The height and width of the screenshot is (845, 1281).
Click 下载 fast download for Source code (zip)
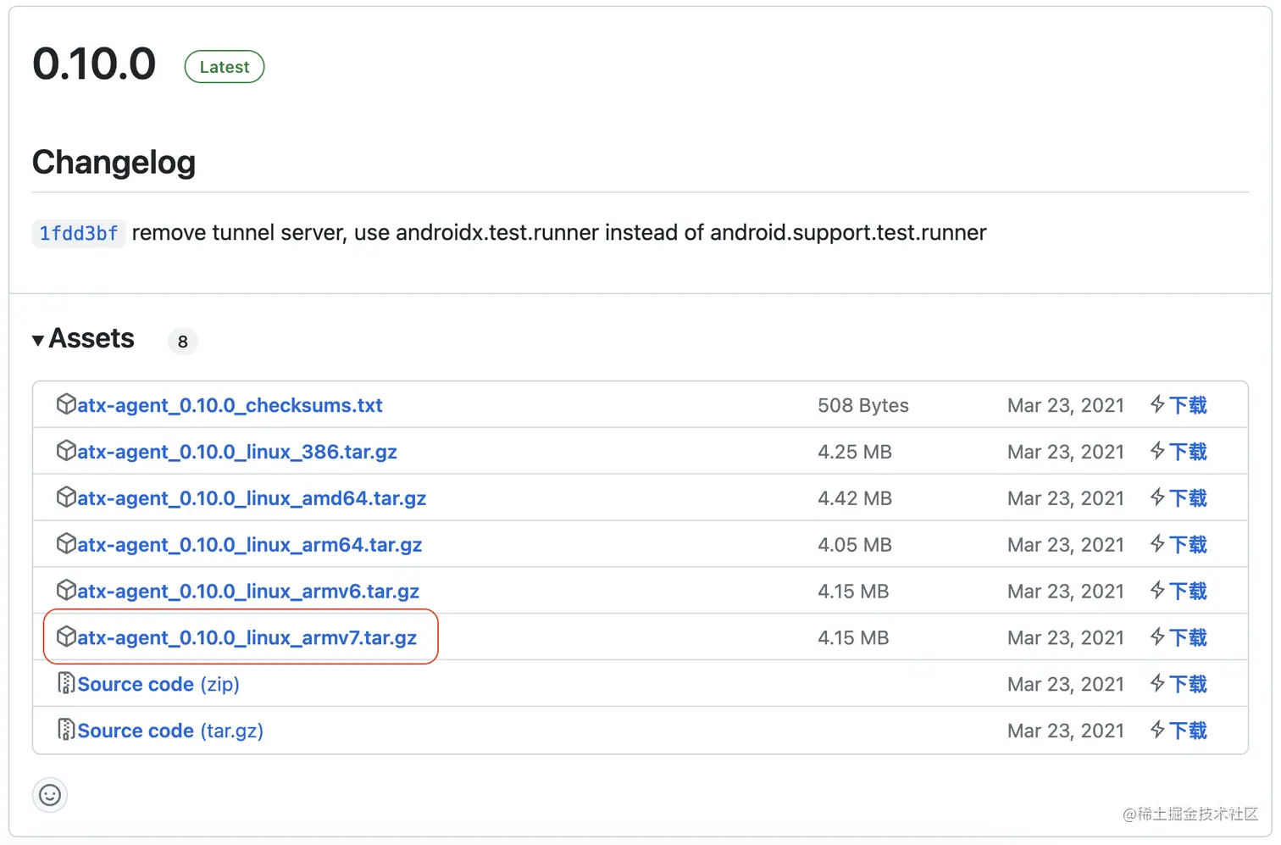(x=1178, y=684)
